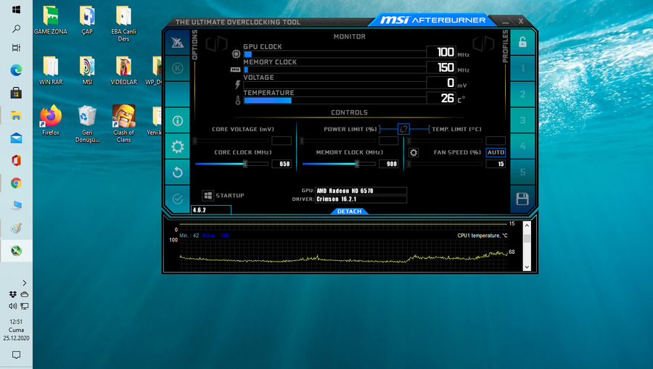Image resolution: width=653 pixels, height=369 pixels.
Task: Launch Google Chrome from the taskbar
Action: pyautogui.click(x=16, y=183)
